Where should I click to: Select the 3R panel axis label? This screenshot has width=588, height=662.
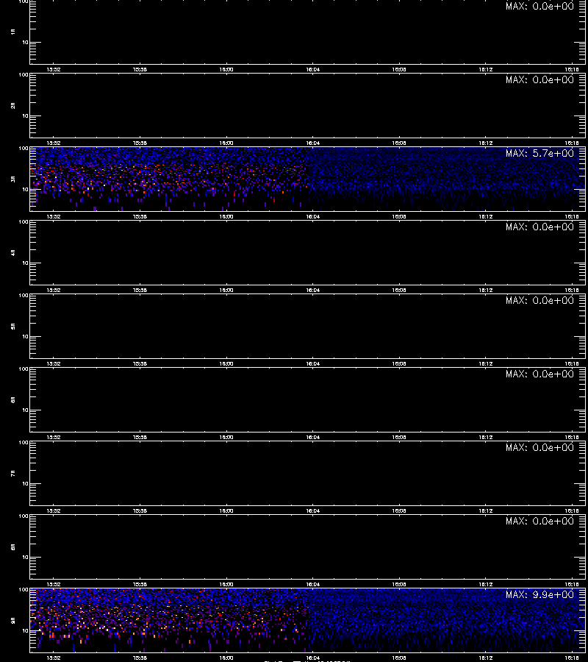pos(13,179)
